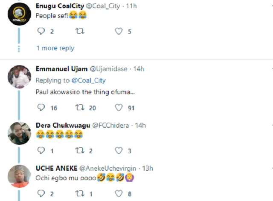273x201 pixels.
Task: Like Dera Chukwuagu's tweet
Action: pos(119,150)
